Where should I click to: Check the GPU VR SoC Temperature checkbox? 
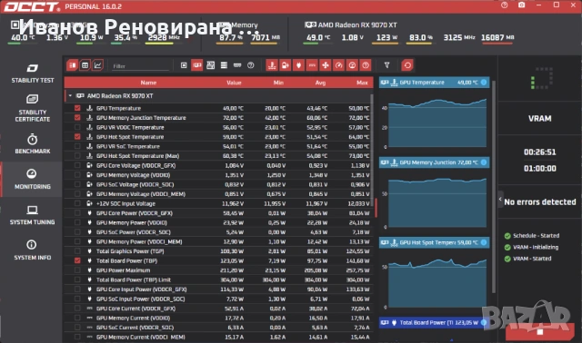coord(77,146)
